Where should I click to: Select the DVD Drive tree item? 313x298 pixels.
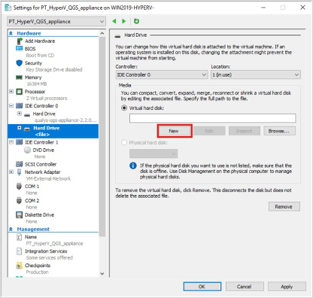click(43, 150)
